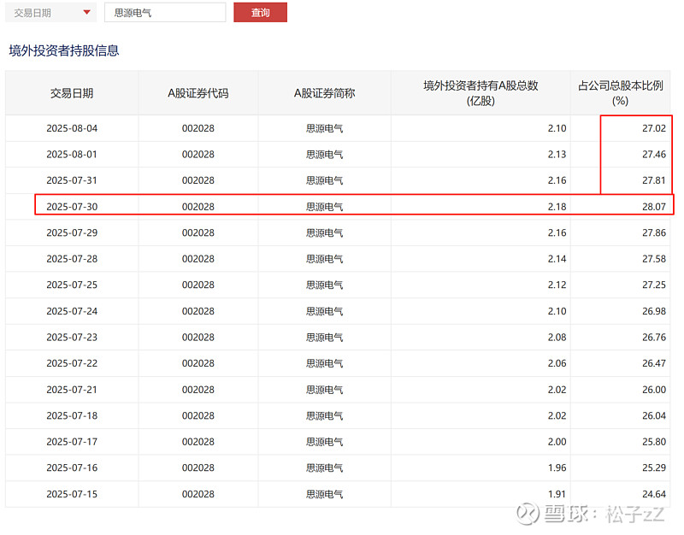Screen dimensions: 684x535
Task: Click the ratio value 26.47
Action: 654,363
